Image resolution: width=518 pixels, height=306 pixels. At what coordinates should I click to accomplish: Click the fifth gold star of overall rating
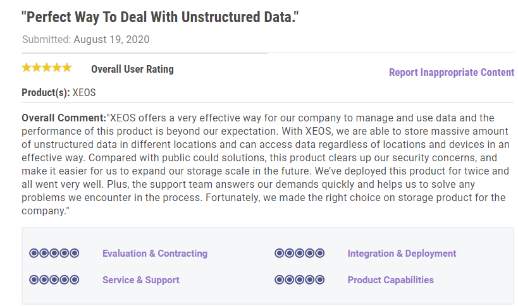(67, 68)
